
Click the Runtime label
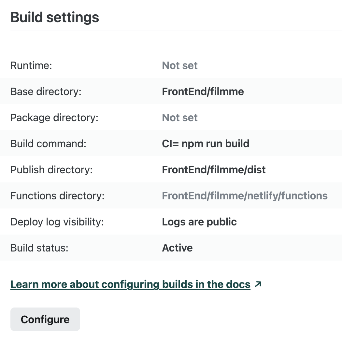31,65
